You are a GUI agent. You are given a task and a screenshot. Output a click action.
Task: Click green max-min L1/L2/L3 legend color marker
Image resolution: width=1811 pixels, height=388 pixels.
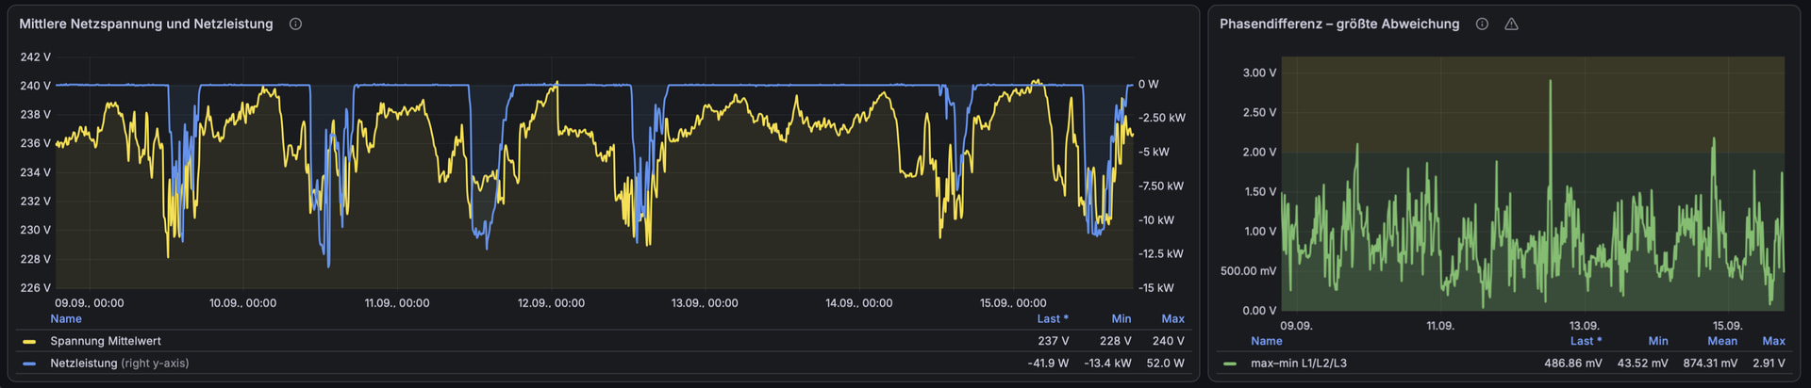[x=1230, y=364]
